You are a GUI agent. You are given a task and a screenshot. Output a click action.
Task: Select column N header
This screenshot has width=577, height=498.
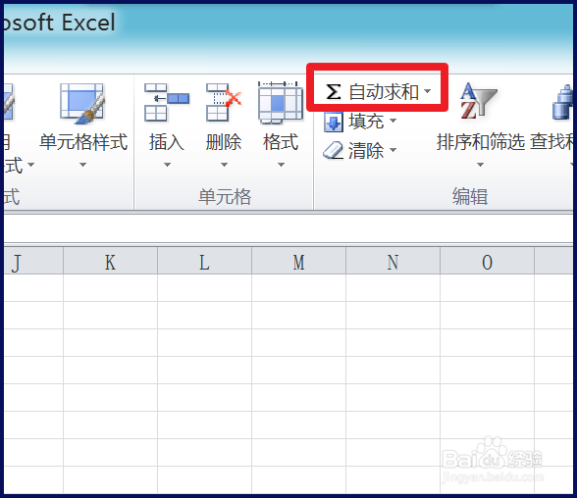coord(393,261)
